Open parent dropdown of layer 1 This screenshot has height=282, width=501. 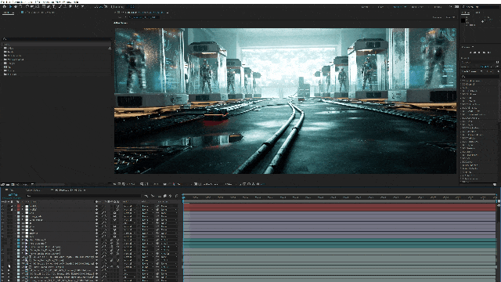pos(169,206)
